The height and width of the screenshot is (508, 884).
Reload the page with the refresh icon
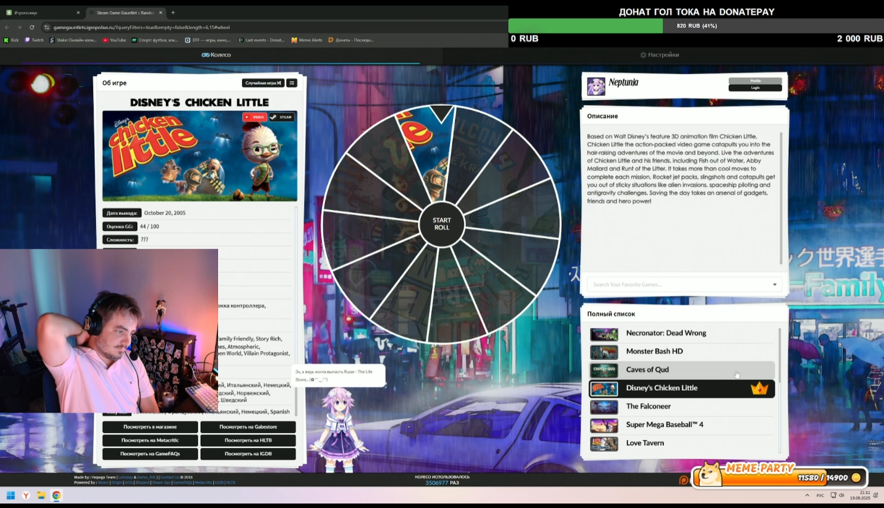32,27
